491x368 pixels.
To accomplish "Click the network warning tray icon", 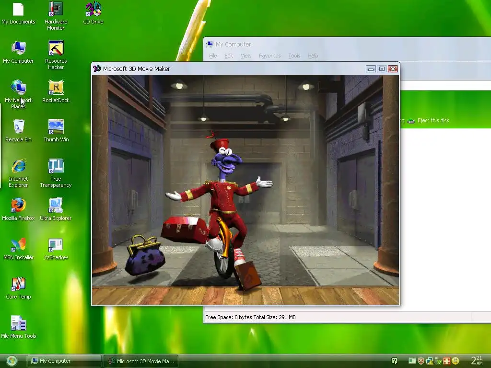I will 429,361.
